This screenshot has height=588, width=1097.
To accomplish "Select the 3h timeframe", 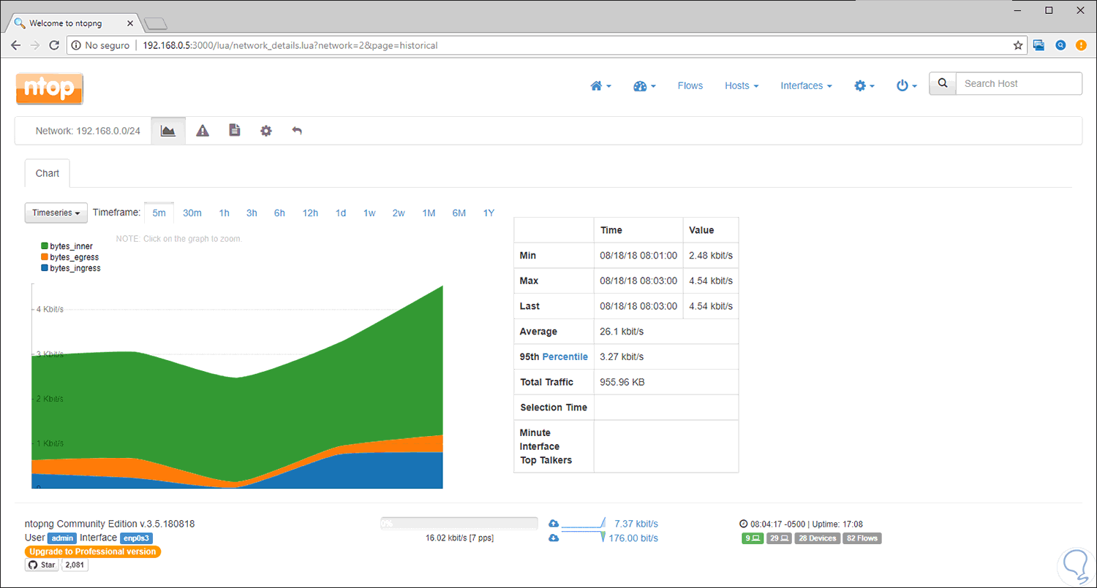I will (x=252, y=213).
